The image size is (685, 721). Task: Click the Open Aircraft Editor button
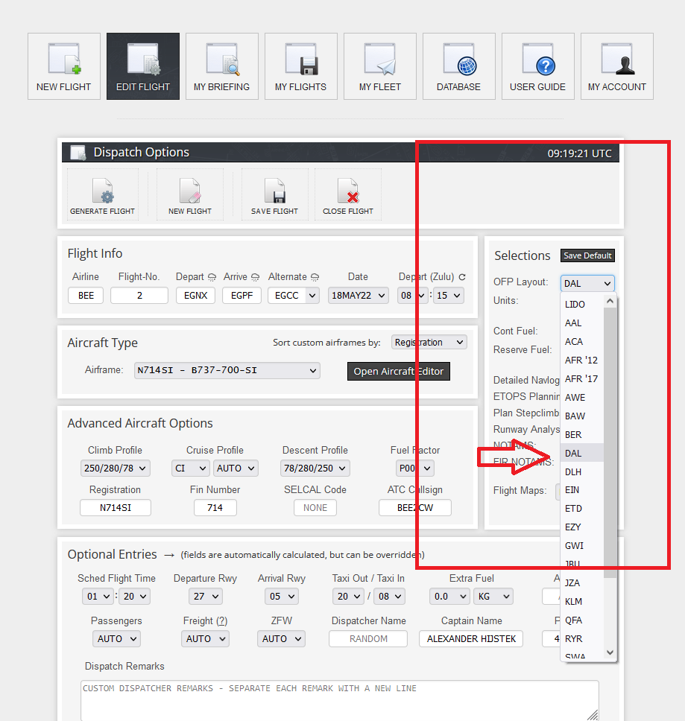398,371
